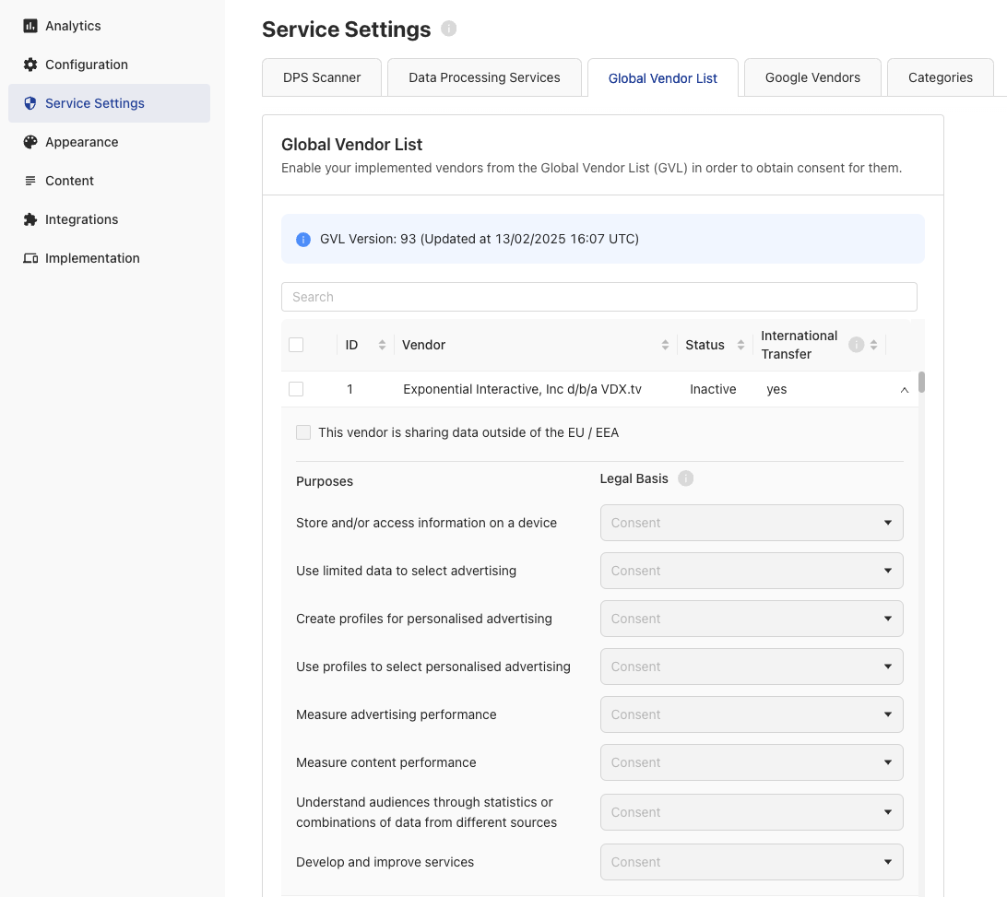Open dropdown for Create profiles for personalised advertising

tap(752, 619)
